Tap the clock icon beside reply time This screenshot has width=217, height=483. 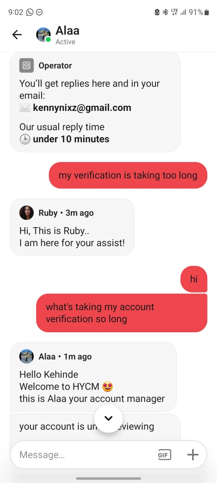click(25, 139)
